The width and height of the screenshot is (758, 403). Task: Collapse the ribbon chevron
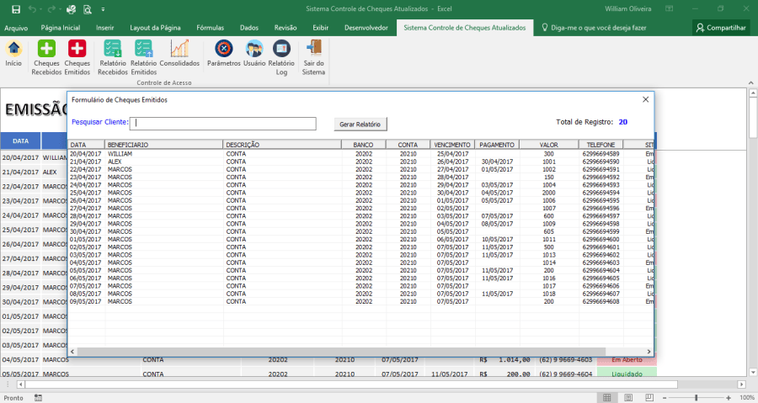point(750,83)
